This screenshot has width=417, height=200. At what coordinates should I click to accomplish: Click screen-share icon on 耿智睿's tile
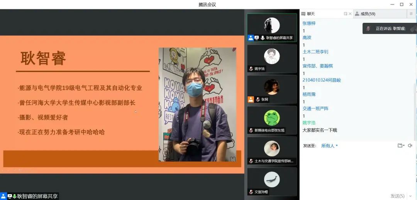(256, 38)
